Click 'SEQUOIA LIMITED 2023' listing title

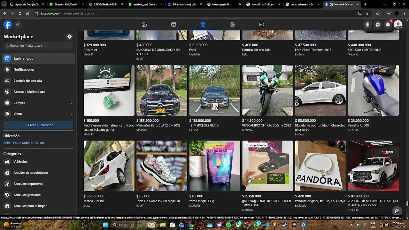(x=365, y=50)
